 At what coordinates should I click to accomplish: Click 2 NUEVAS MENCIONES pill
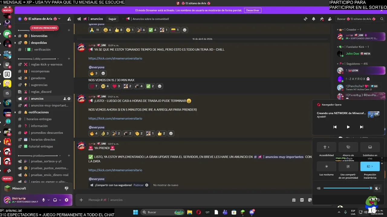[x=44, y=28]
